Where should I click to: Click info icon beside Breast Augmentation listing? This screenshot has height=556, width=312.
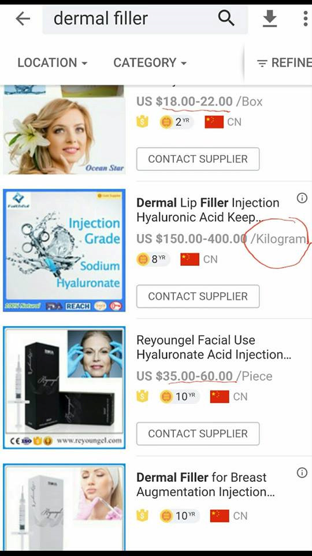coord(302,473)
